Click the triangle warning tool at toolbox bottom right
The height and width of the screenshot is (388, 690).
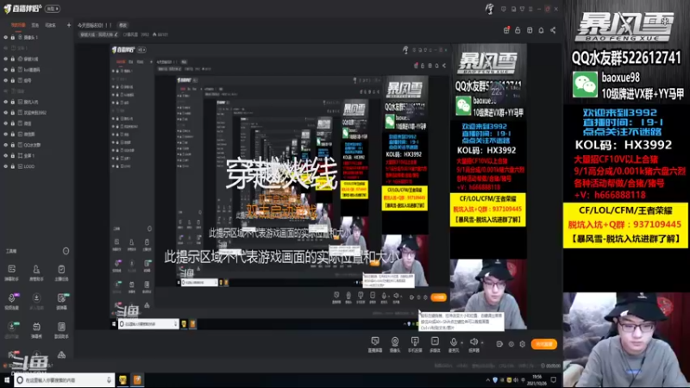61,355
